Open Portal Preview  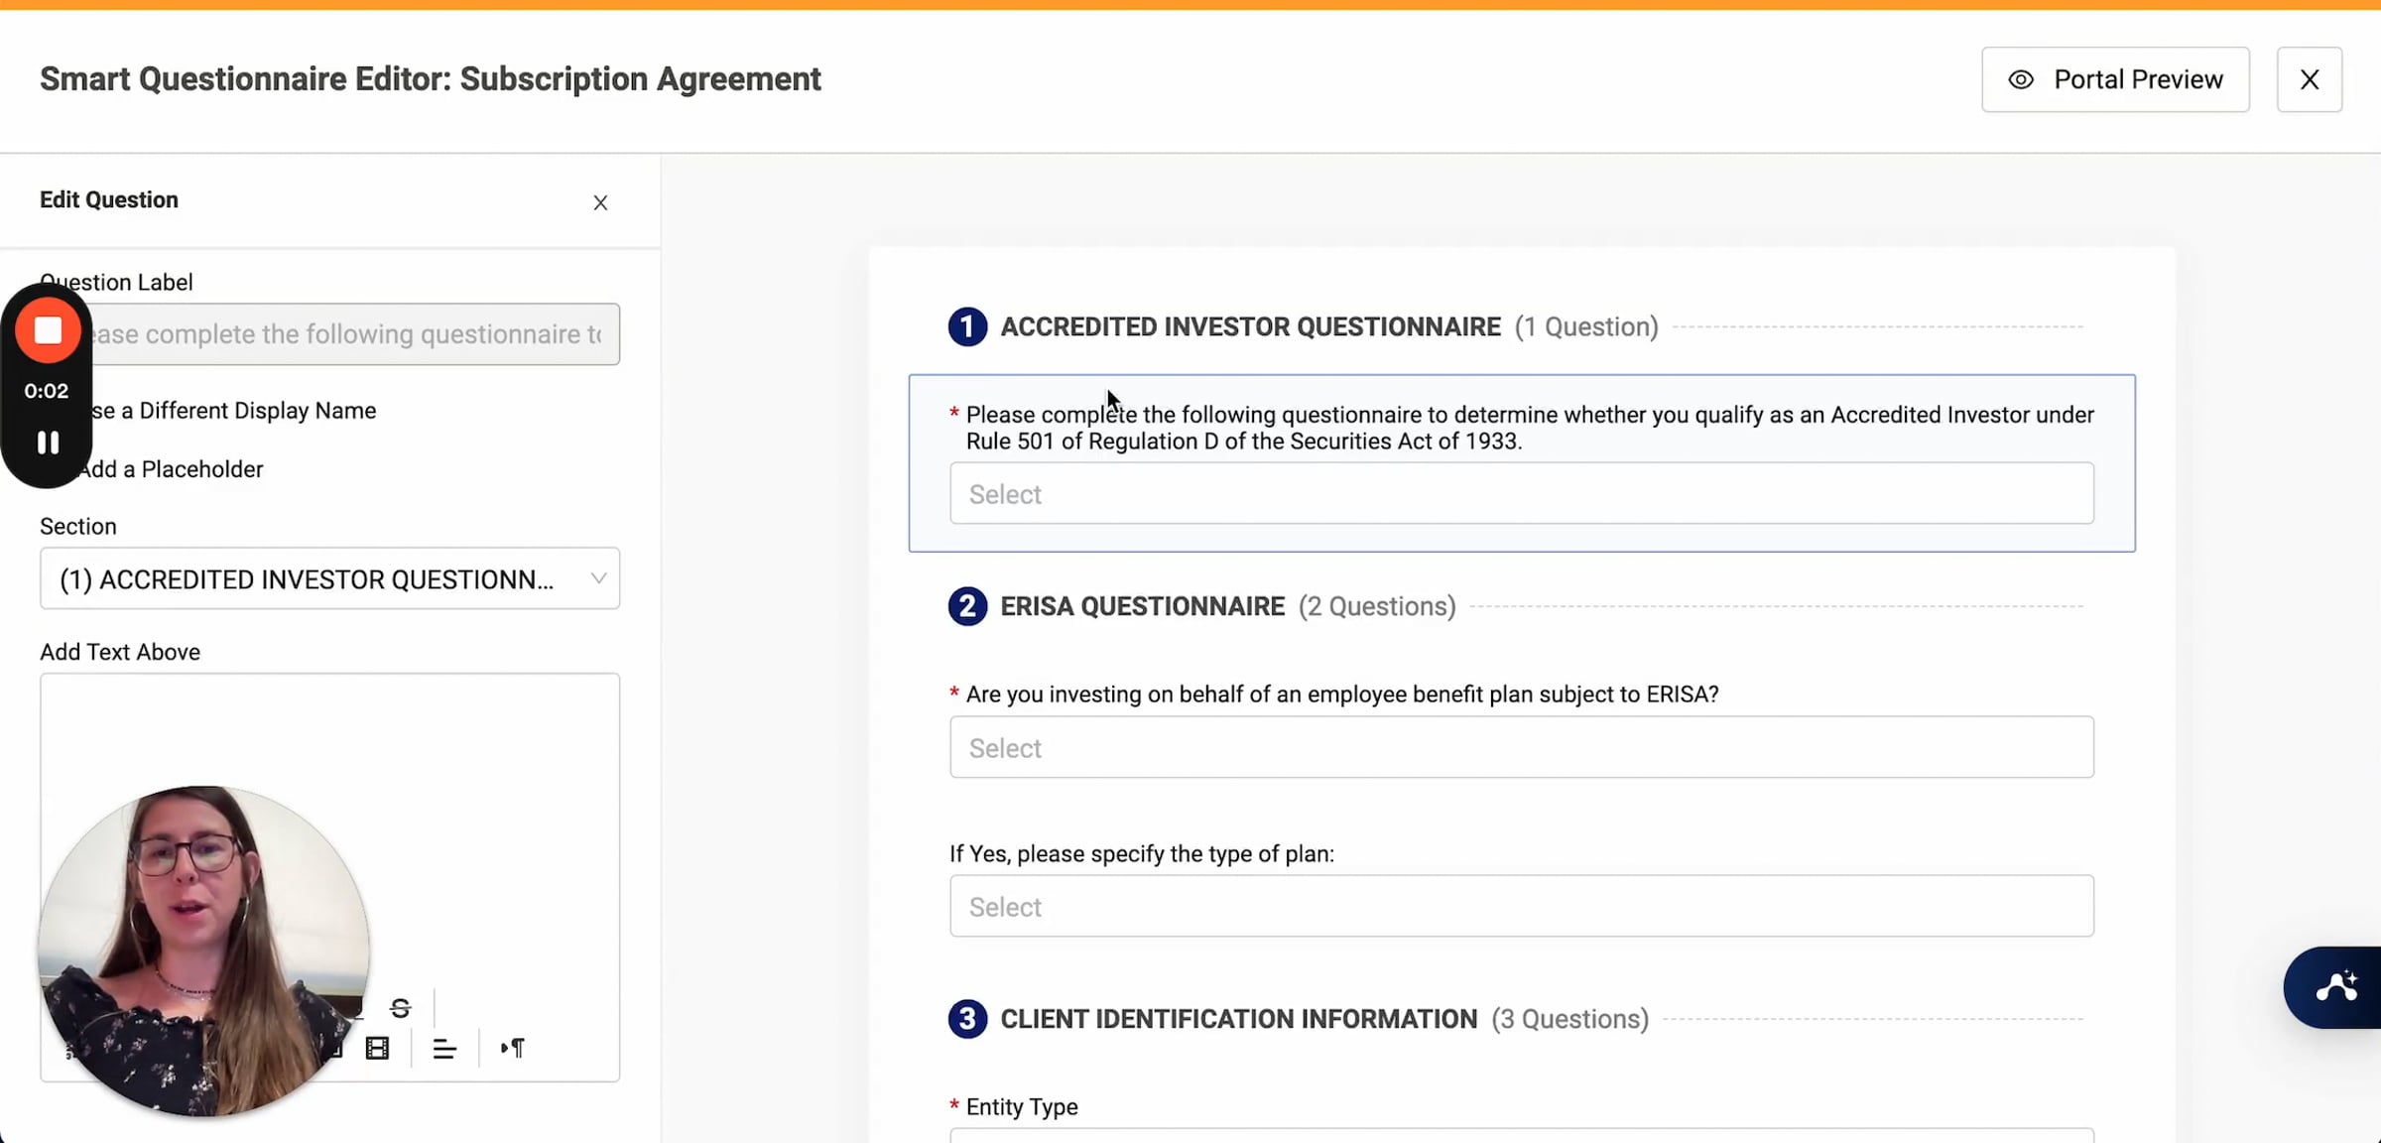2115,79
